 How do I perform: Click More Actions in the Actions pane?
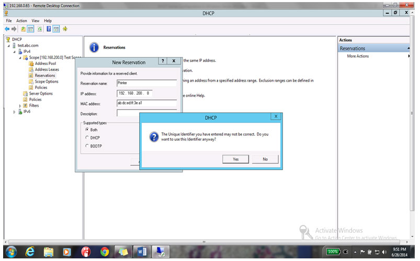(x=358, y=56)
